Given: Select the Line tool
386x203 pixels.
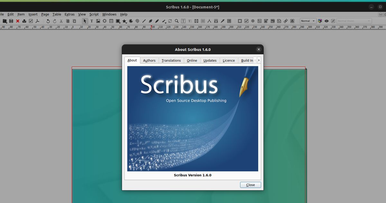Looking at the screenshot, I should pos(144,21).
